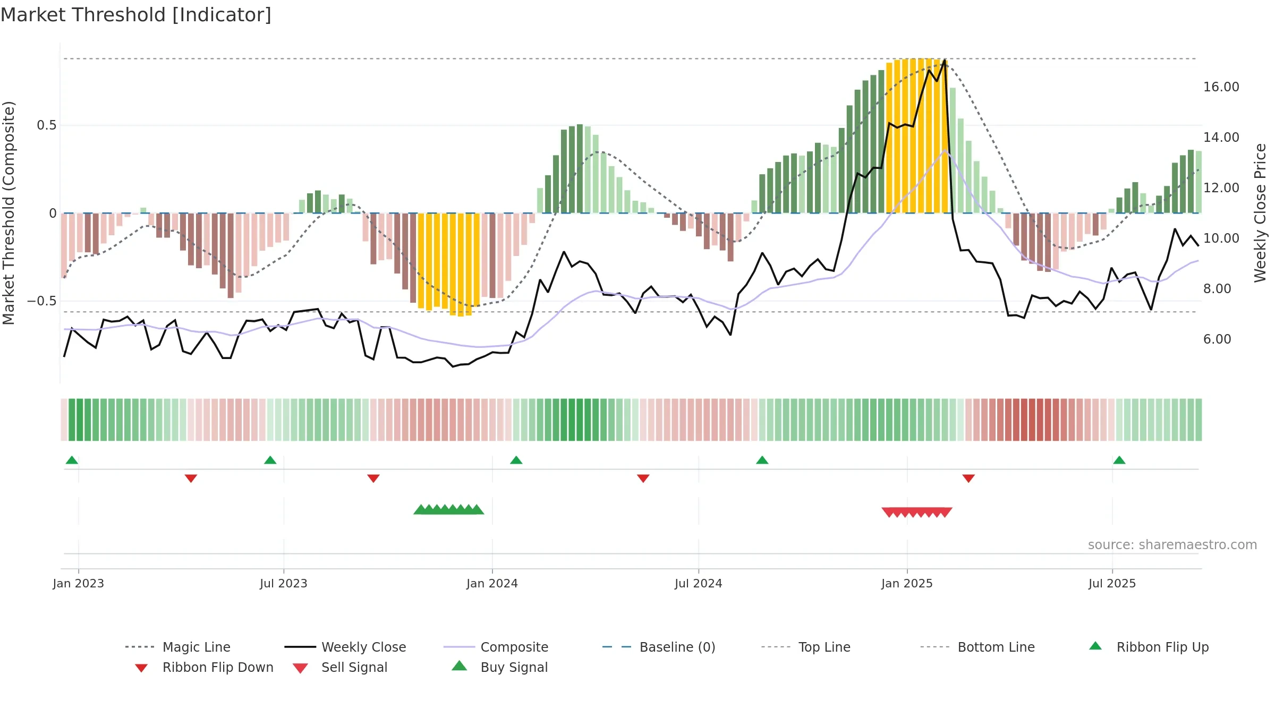
Task: Click the 6.00 price tick label
Action: tap(1217, 339)
